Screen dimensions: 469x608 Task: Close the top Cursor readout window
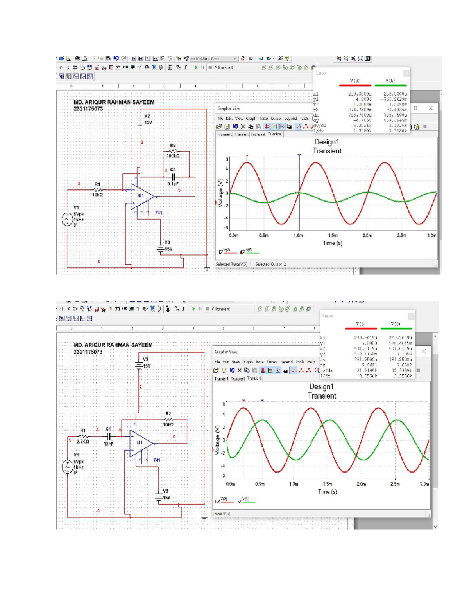(x=406, y=73)
